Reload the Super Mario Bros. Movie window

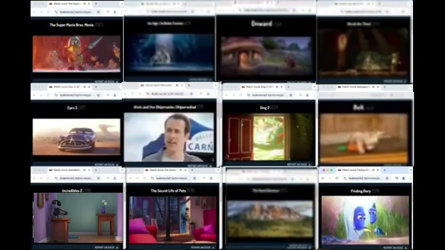coord(48,12)
